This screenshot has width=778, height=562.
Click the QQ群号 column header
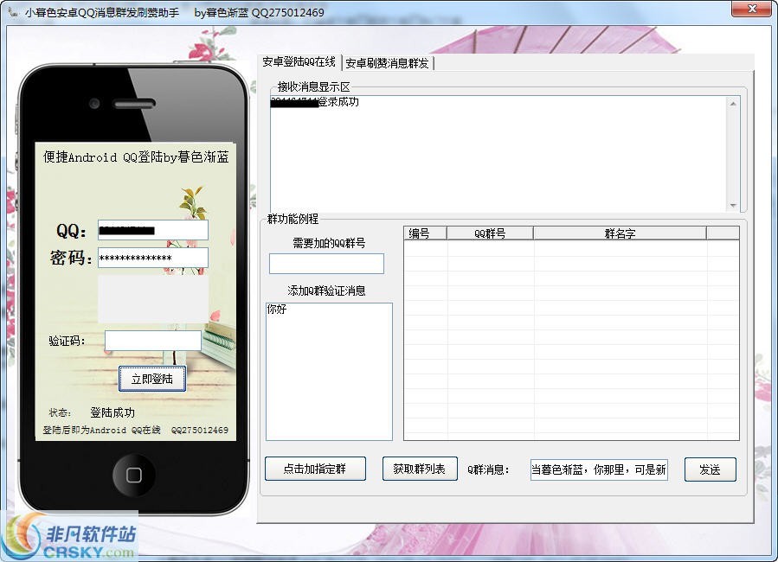click(x=490, y=233)
